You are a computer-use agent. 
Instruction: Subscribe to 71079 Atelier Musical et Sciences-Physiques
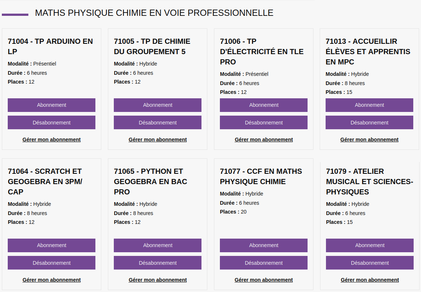click(370, 245)
